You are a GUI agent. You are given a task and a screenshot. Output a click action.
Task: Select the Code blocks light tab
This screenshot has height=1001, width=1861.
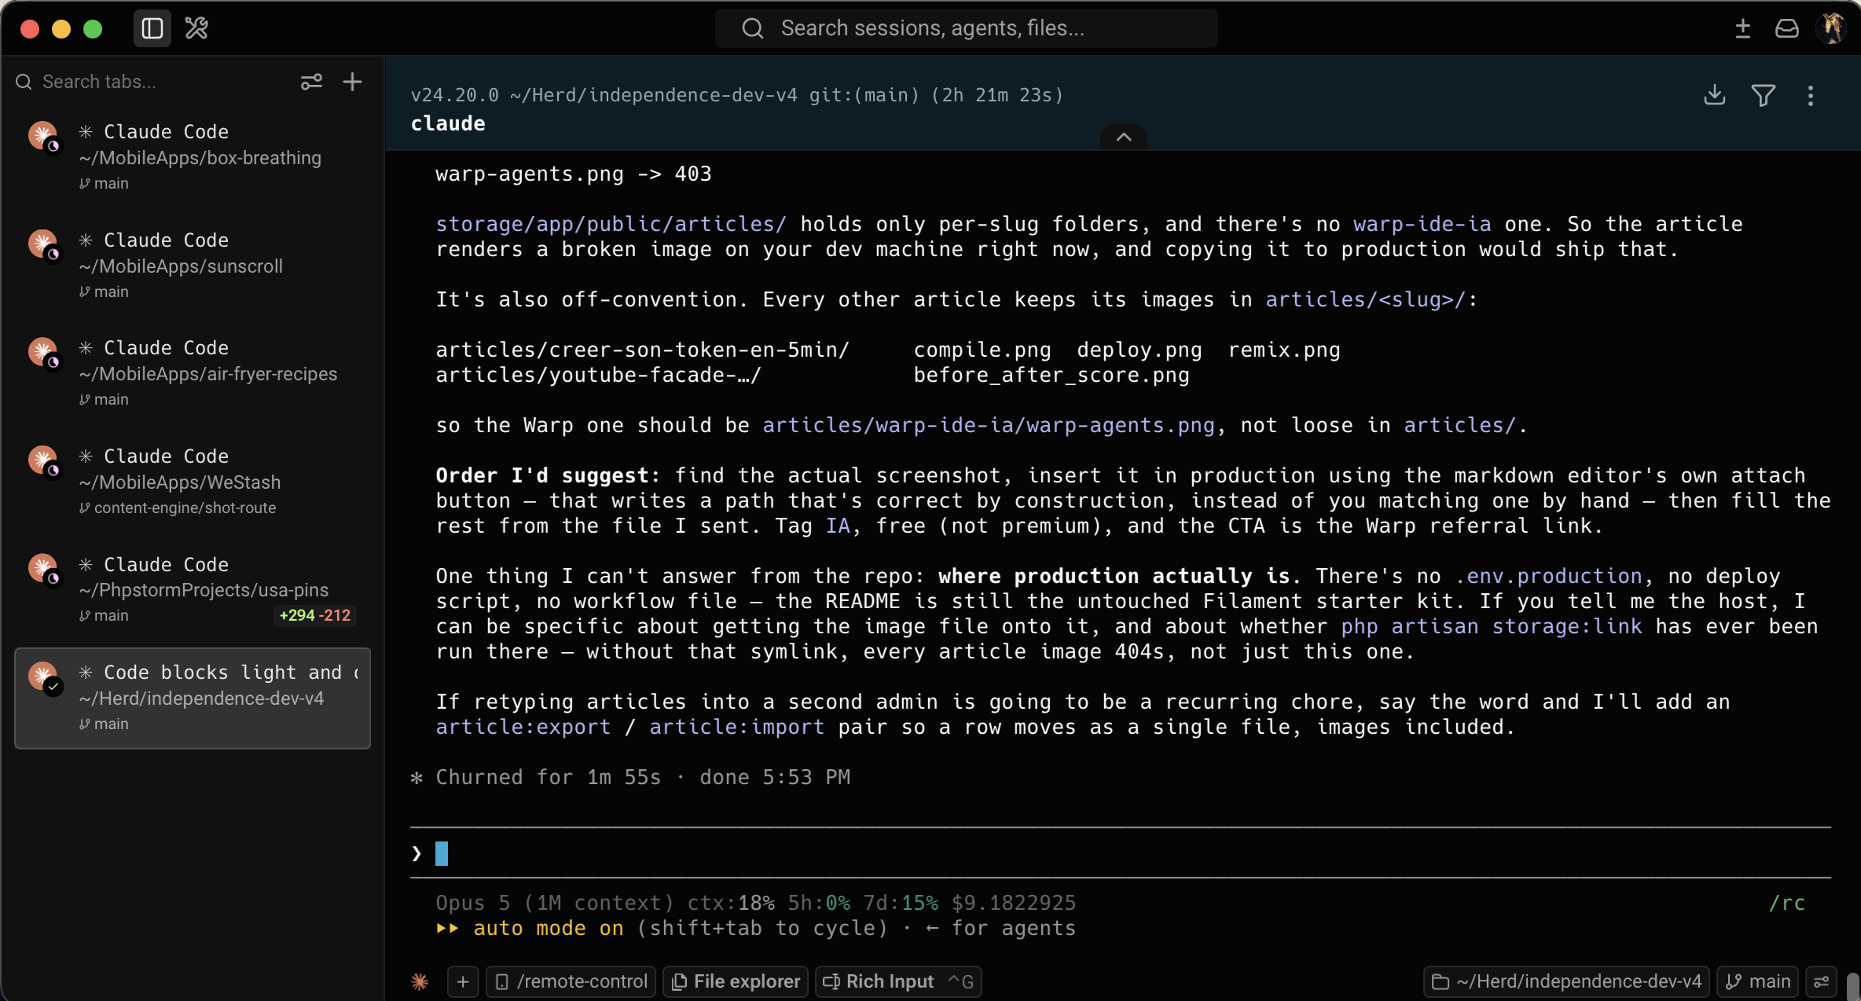pos(193,698)
